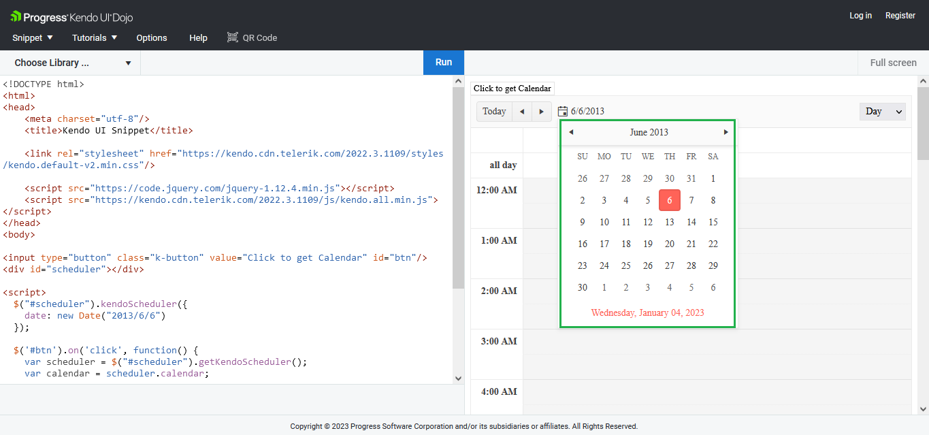Click the Log in link

point(860,16)
